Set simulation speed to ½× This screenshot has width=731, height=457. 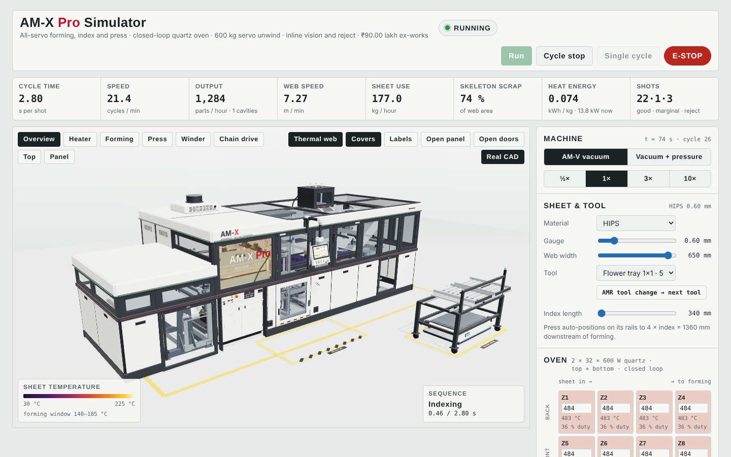coord(565,179)
